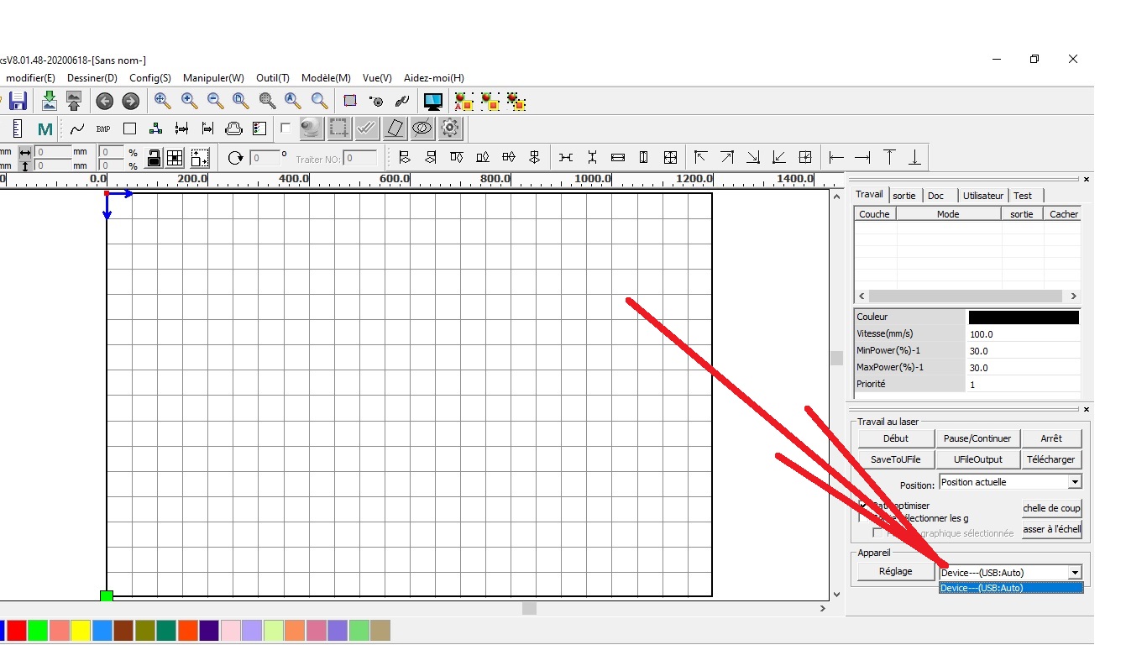Open the monitor preview icon

tap(432, 102)
